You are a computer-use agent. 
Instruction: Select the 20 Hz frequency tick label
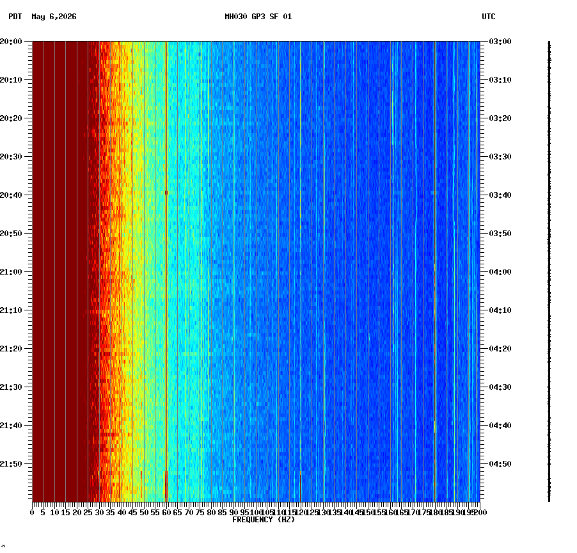pyautogui.click(x=77, y=513)
